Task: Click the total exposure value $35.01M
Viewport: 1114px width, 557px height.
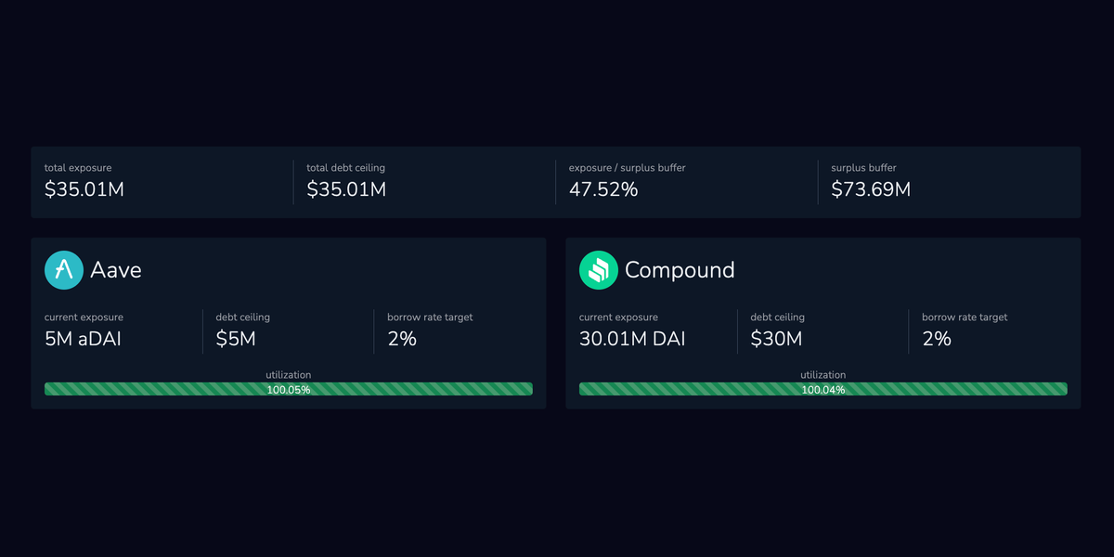Action: pyautogui.click(x=84, y=189)
